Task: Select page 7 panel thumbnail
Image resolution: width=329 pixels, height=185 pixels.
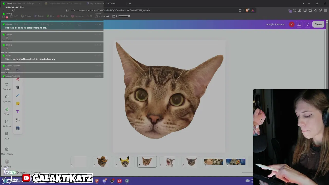Action: [214, 162]
